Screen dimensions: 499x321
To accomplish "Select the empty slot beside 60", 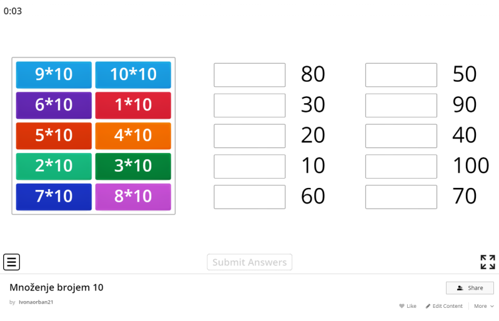I will (249, 197).
